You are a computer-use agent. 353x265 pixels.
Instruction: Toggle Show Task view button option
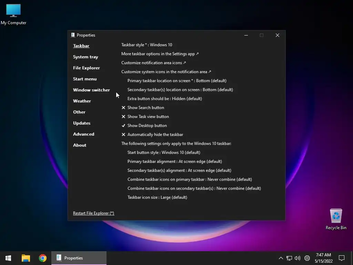click(145, 117)
